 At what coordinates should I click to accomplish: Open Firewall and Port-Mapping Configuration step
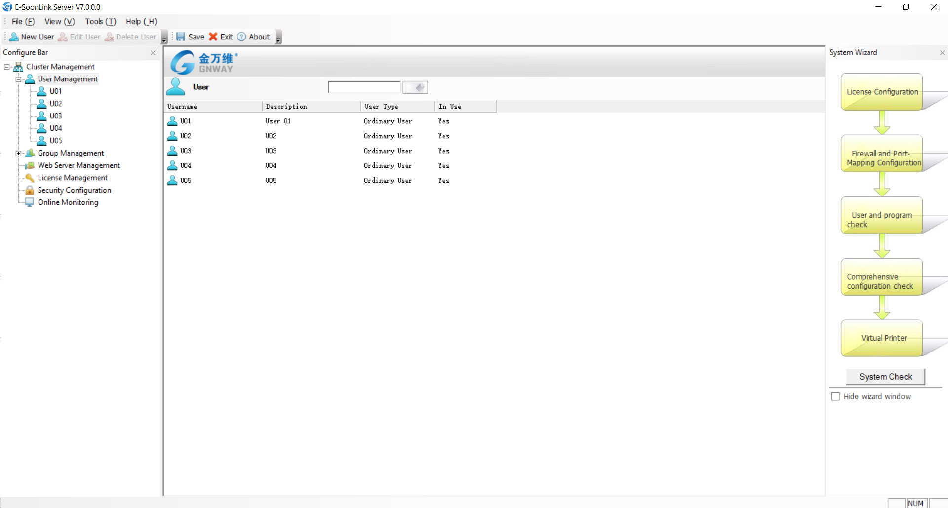click(x=882, y=154)
